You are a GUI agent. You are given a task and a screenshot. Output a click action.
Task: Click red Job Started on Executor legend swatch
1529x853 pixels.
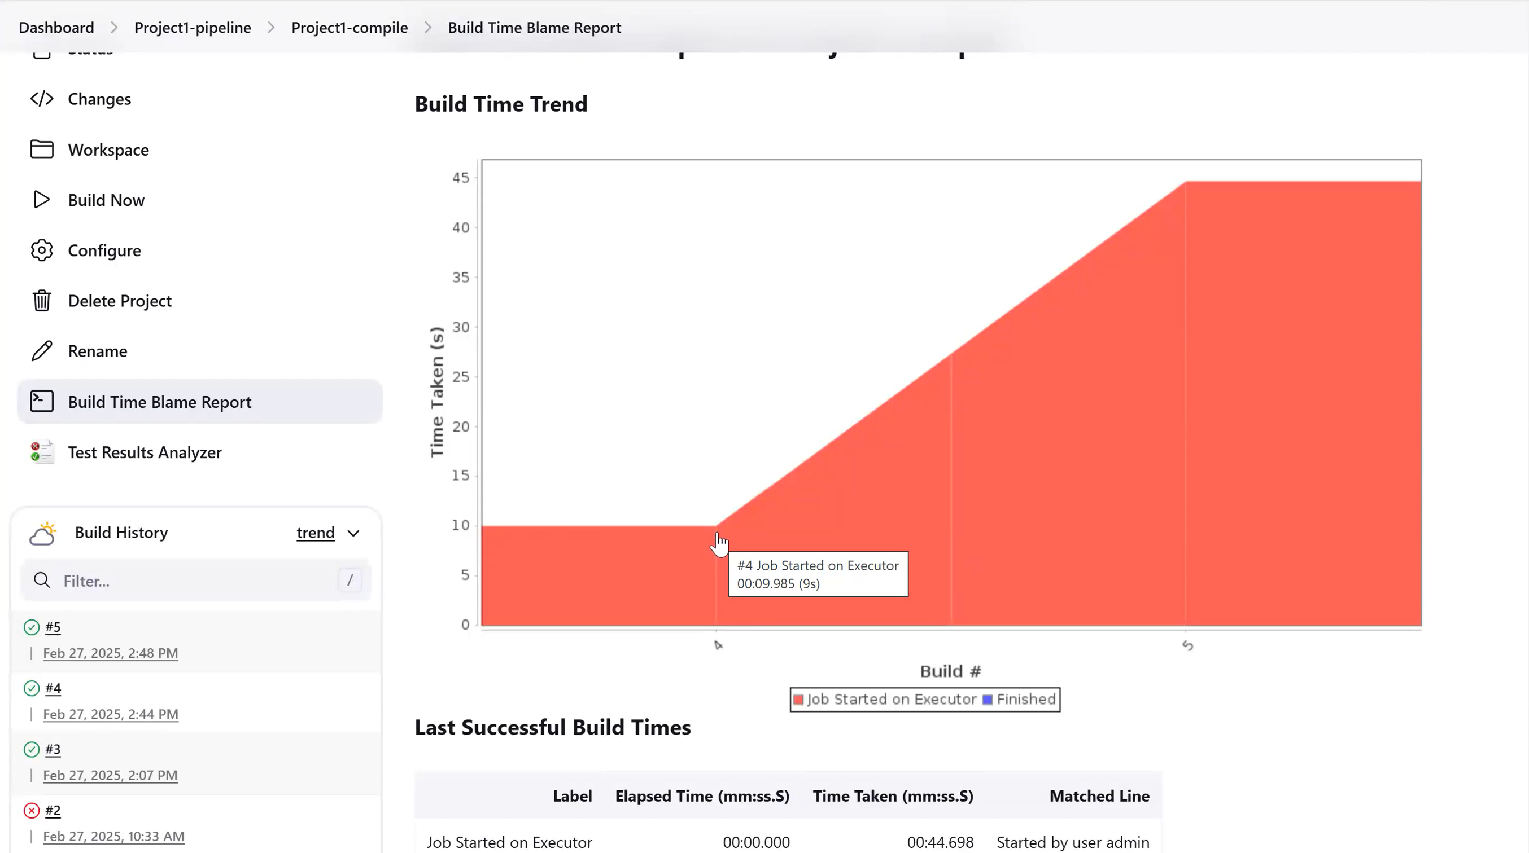[x=798, y=700]
